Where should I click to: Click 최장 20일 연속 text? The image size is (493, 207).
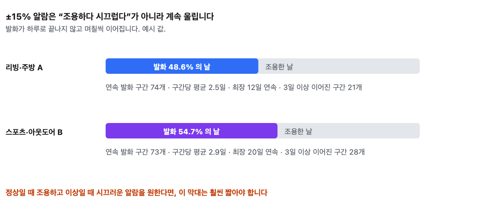(255, 152)
